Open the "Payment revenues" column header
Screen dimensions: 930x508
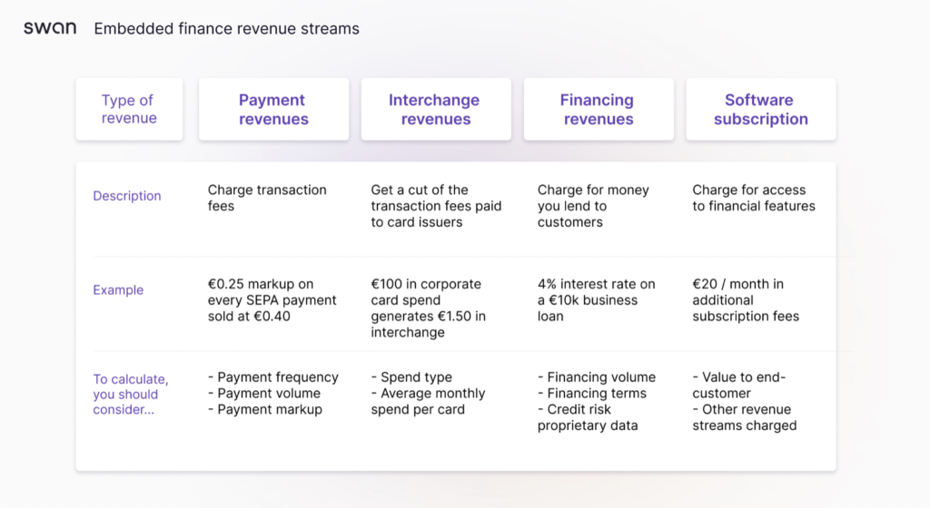(272, 109)
